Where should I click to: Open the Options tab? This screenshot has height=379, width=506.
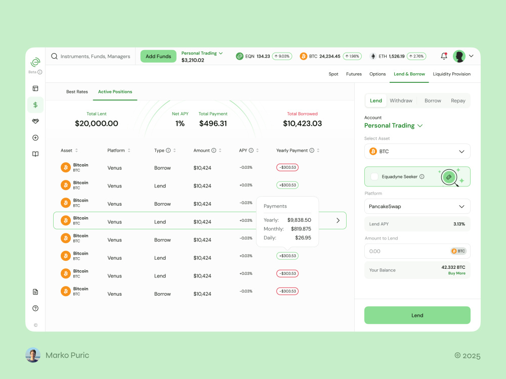click(x=377, y=74)
